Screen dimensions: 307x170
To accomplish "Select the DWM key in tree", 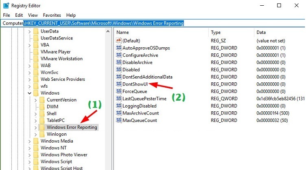I will click(52, 106).
